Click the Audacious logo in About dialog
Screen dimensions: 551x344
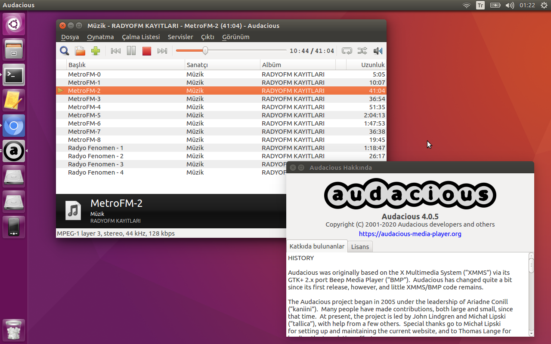pyautogui.click(x=410, y=195)
